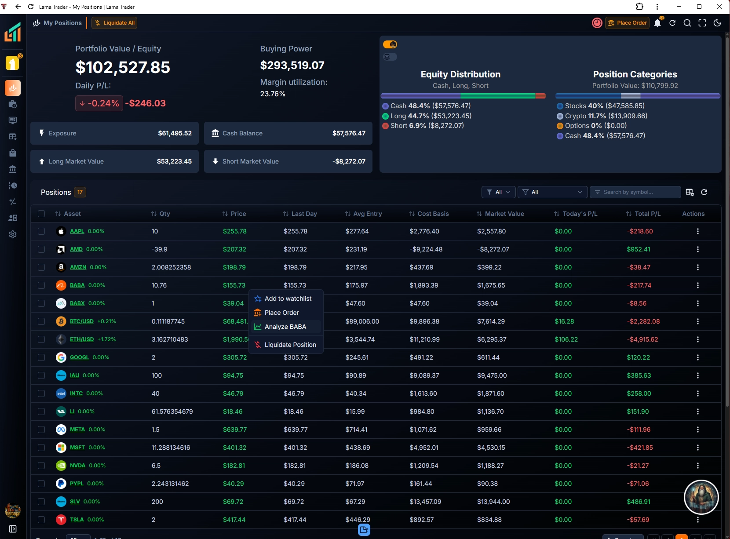Sort by Today's P/L column
Screen dimensions: 730x539
[x=576, y=214]
